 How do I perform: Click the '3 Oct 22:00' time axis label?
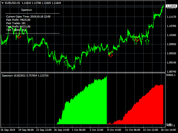click(97, 130)
